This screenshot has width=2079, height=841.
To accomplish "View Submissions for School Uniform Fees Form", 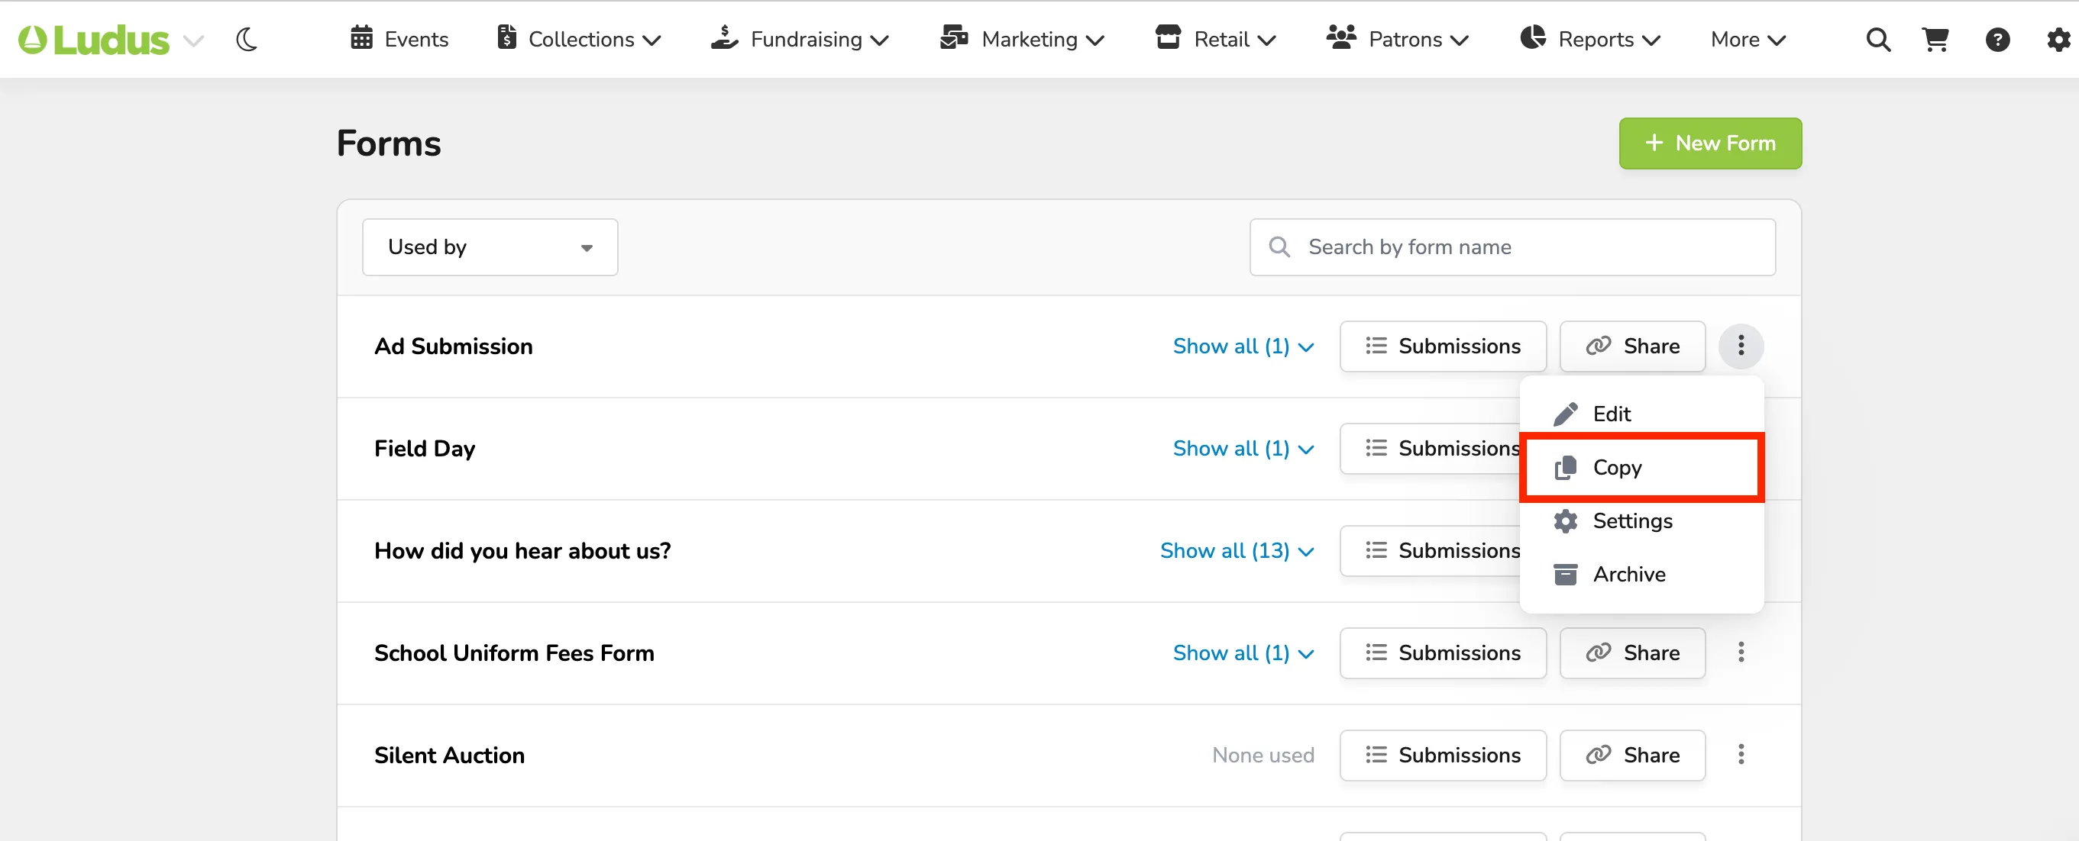I will [x=1443, y=653].
